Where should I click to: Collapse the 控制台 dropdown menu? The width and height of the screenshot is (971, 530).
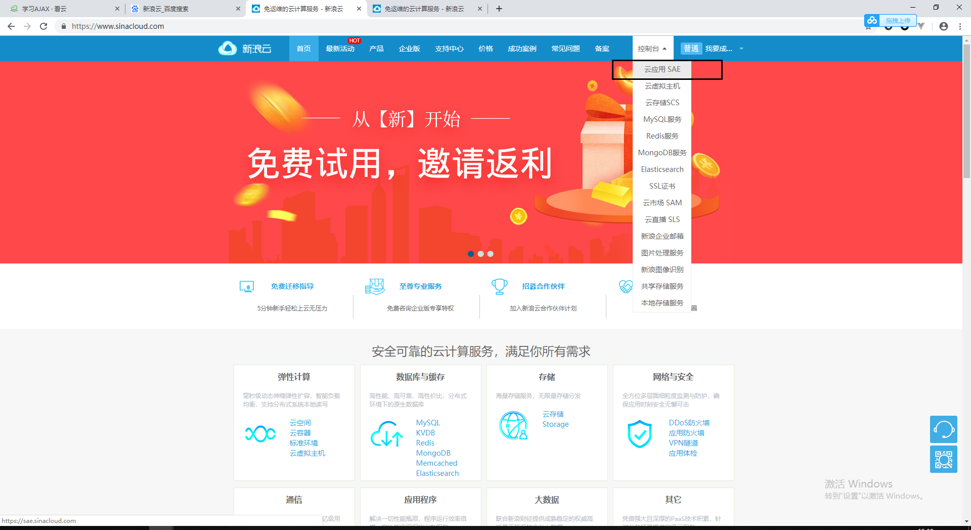[x=652, y=49]
